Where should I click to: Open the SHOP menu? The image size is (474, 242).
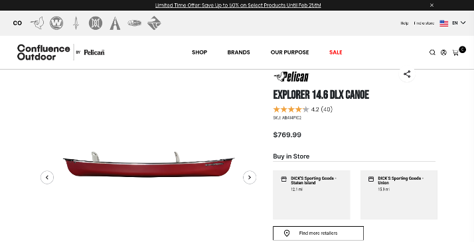200,52
